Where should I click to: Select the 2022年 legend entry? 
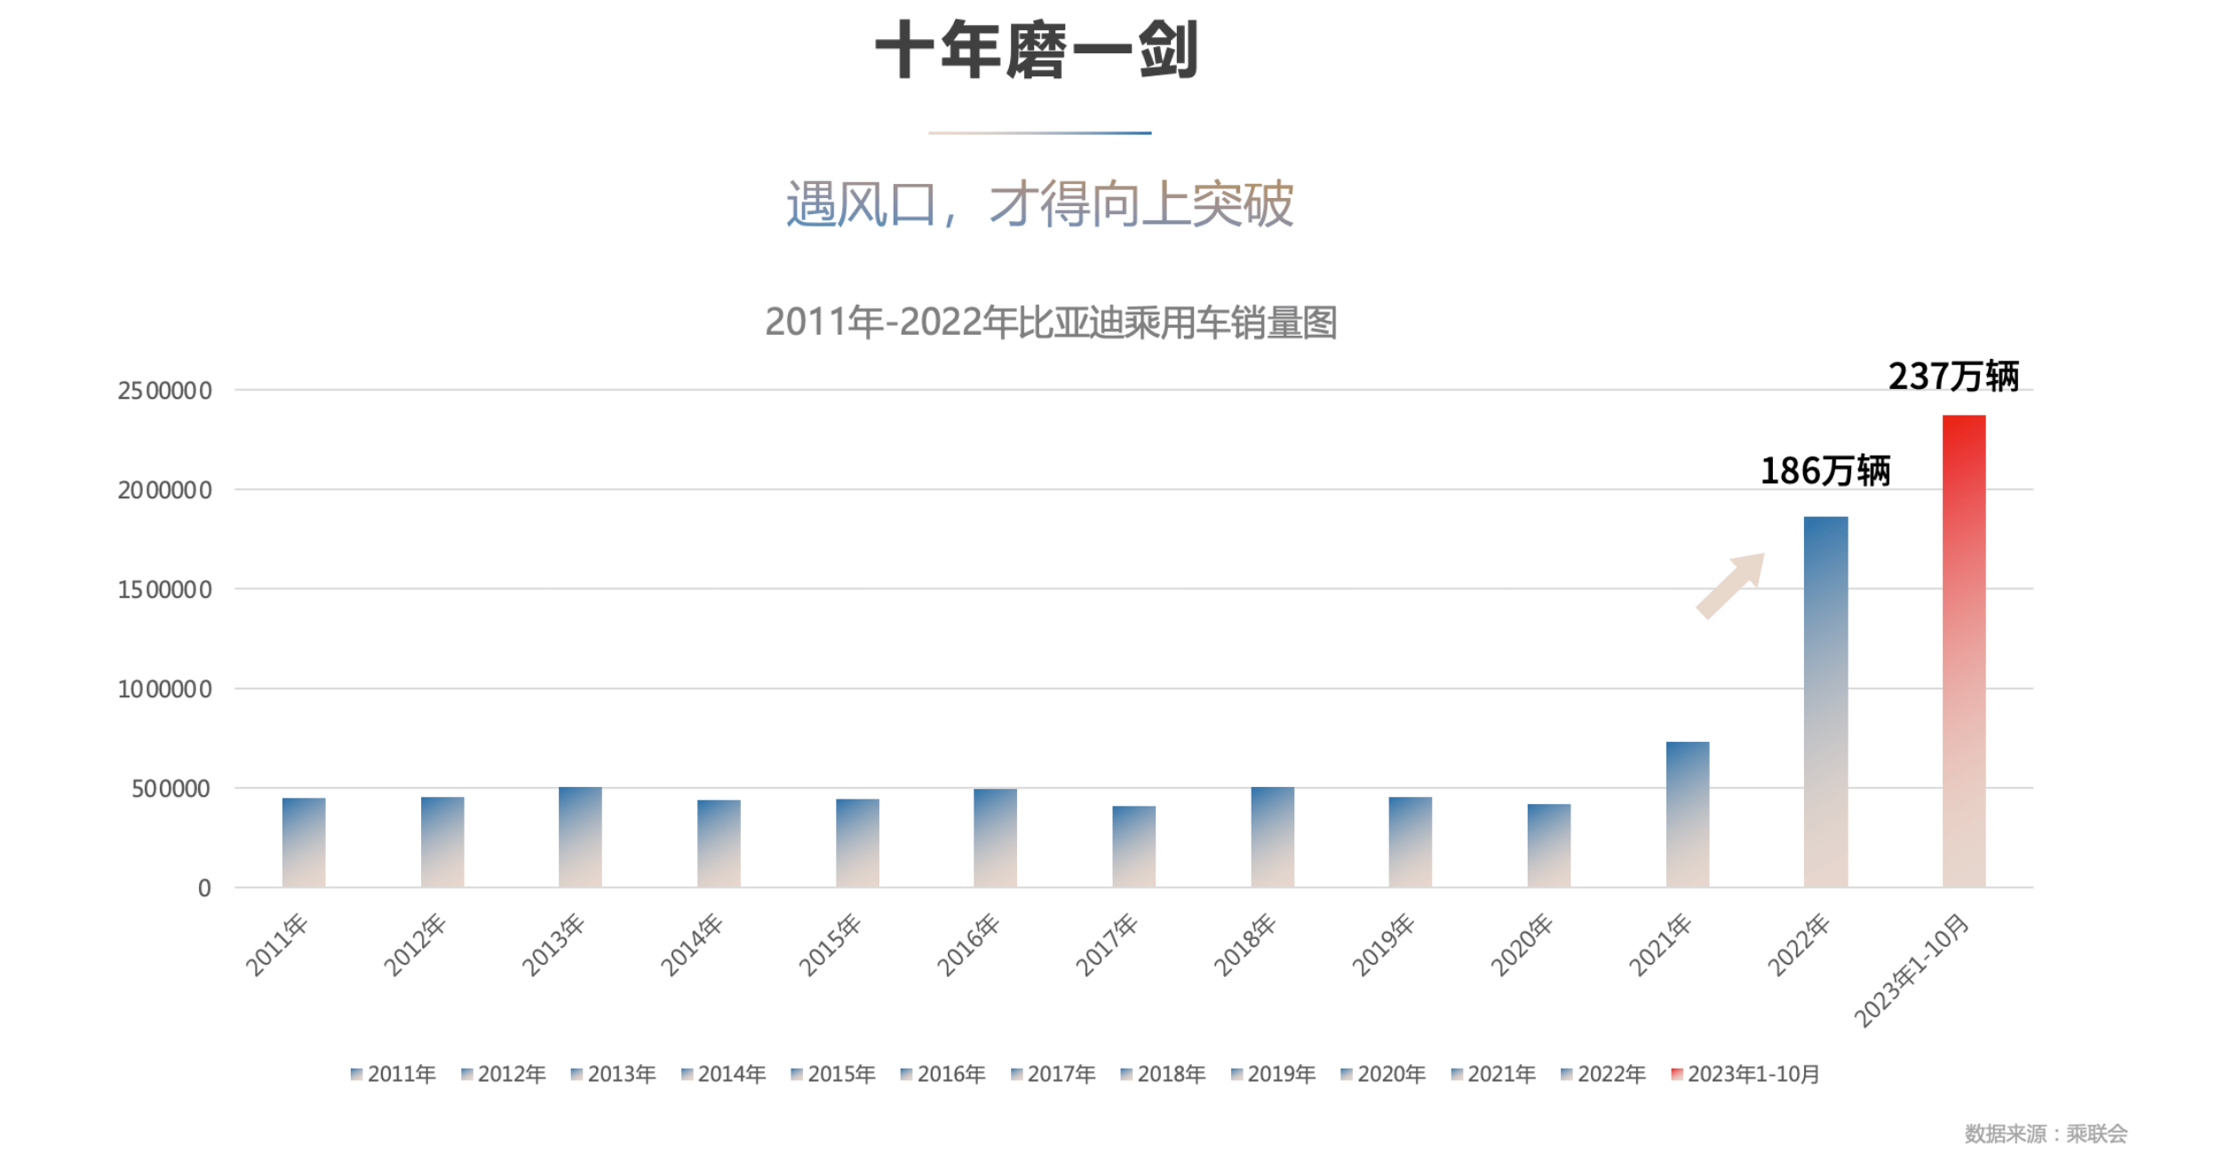click(1603, 1074)
